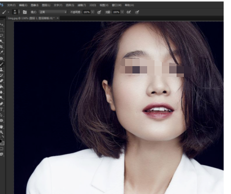This screenshot has width=231, height=194.
Task: Select the Zoom tool
Action: coord(1,132)
